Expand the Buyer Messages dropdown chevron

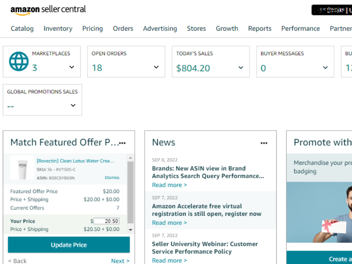point(325,68)
